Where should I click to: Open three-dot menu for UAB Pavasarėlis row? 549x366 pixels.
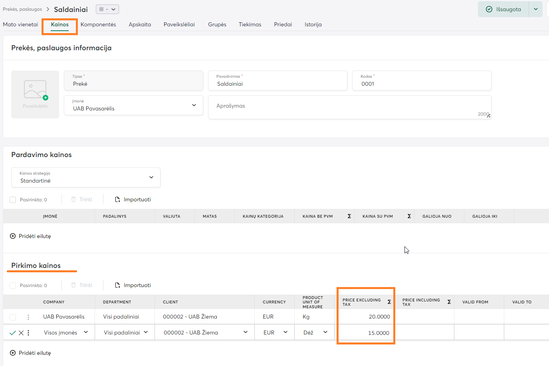tap(28, 317)
